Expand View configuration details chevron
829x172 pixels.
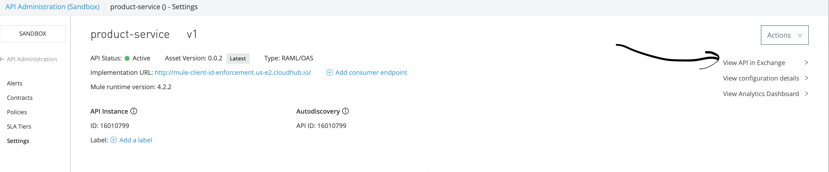click(806, 78)
